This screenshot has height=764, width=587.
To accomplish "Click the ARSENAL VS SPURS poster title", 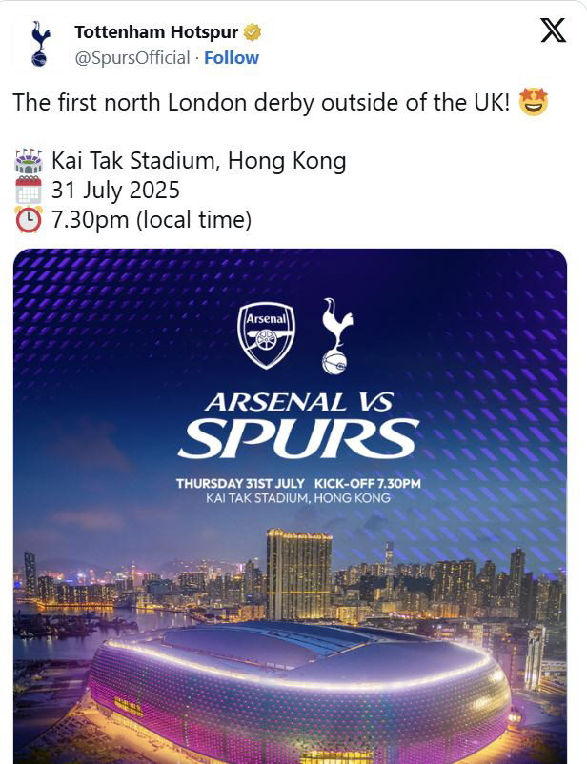I will tap(298, 426).
